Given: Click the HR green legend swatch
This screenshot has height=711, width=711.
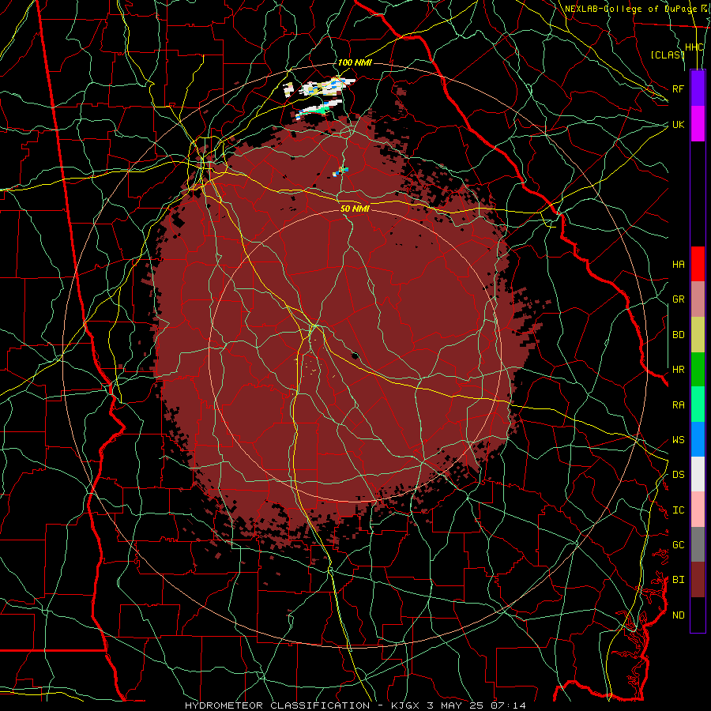Looking at the screenshot, I should click(698, 370).
